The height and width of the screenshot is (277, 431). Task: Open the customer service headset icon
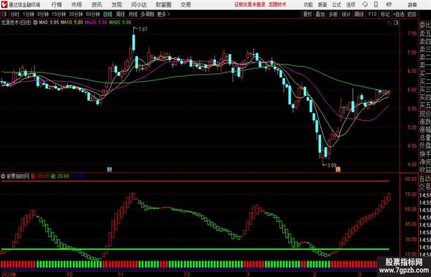pyautogui.click(x=365, y=5)
